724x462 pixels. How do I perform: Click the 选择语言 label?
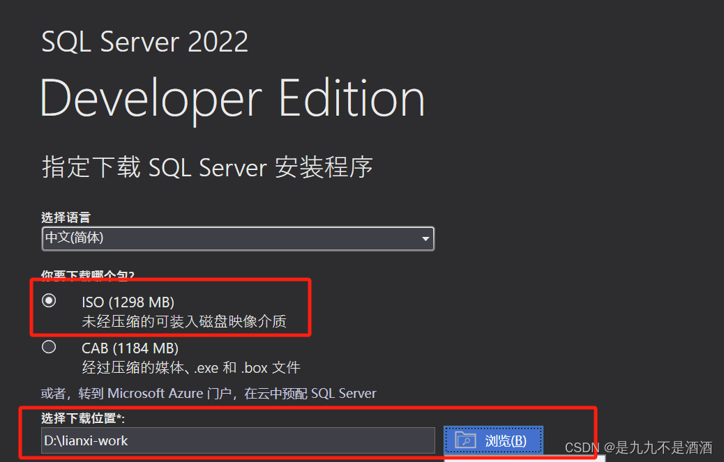coord(66,217)
